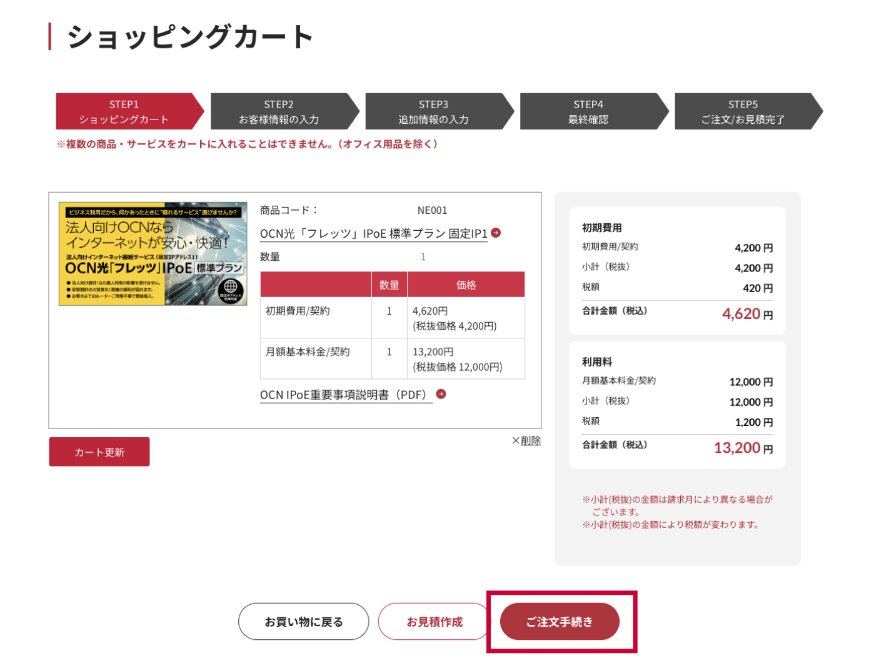The width and height of the screenshot is (884, 663).
Task: Click the red arrow icon beside the product name
Action: click(x=496, y=233)
